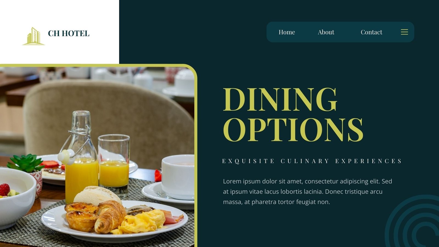Click the CH HOTEL brand name
439x247 pixels.
coord(69,33)
